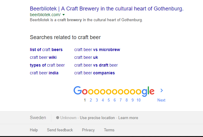Image resolution: width=203 pixels, height=137 pixels.
Task: Click the Google logo in pagination
Action: coord(114,91)
